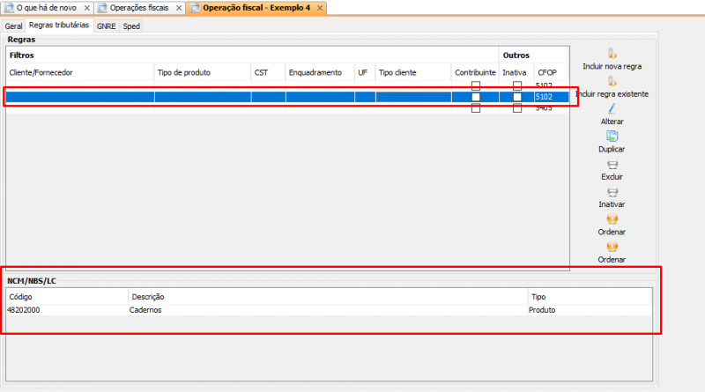This screenshot has height=392, width=705.
Task: Toggle Inativa checkbox in the highlighted row
Action: [517, 97]
